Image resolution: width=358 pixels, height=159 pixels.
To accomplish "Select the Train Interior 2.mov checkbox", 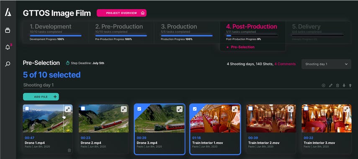I will point(250,109).
